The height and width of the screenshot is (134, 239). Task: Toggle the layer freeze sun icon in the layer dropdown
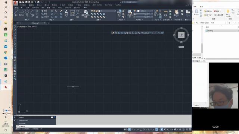coord(94,11)
